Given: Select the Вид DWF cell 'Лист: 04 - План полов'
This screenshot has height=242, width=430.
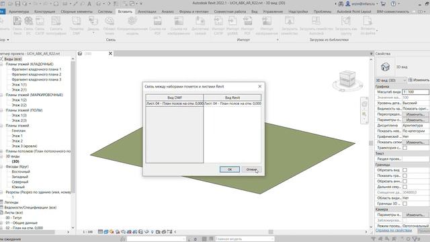Looking at the screenshot, I should [175, 104].
